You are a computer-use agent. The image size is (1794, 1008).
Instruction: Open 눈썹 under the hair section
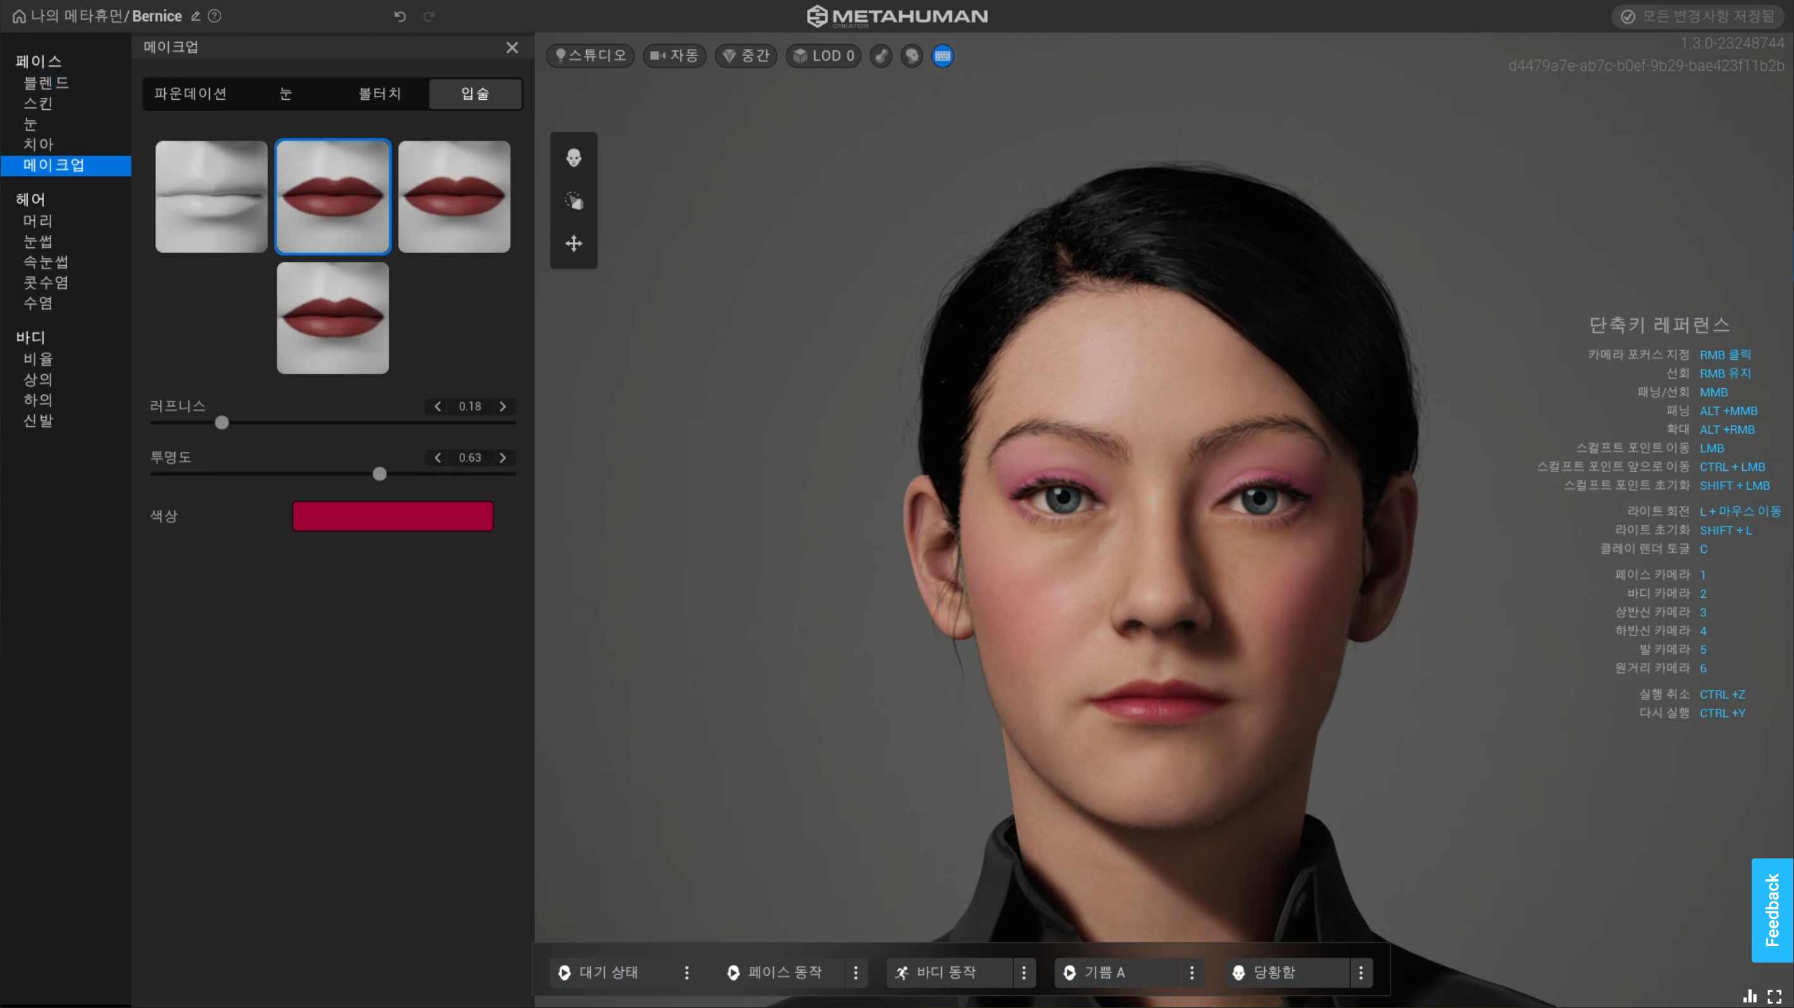click(x=38, y=241)
